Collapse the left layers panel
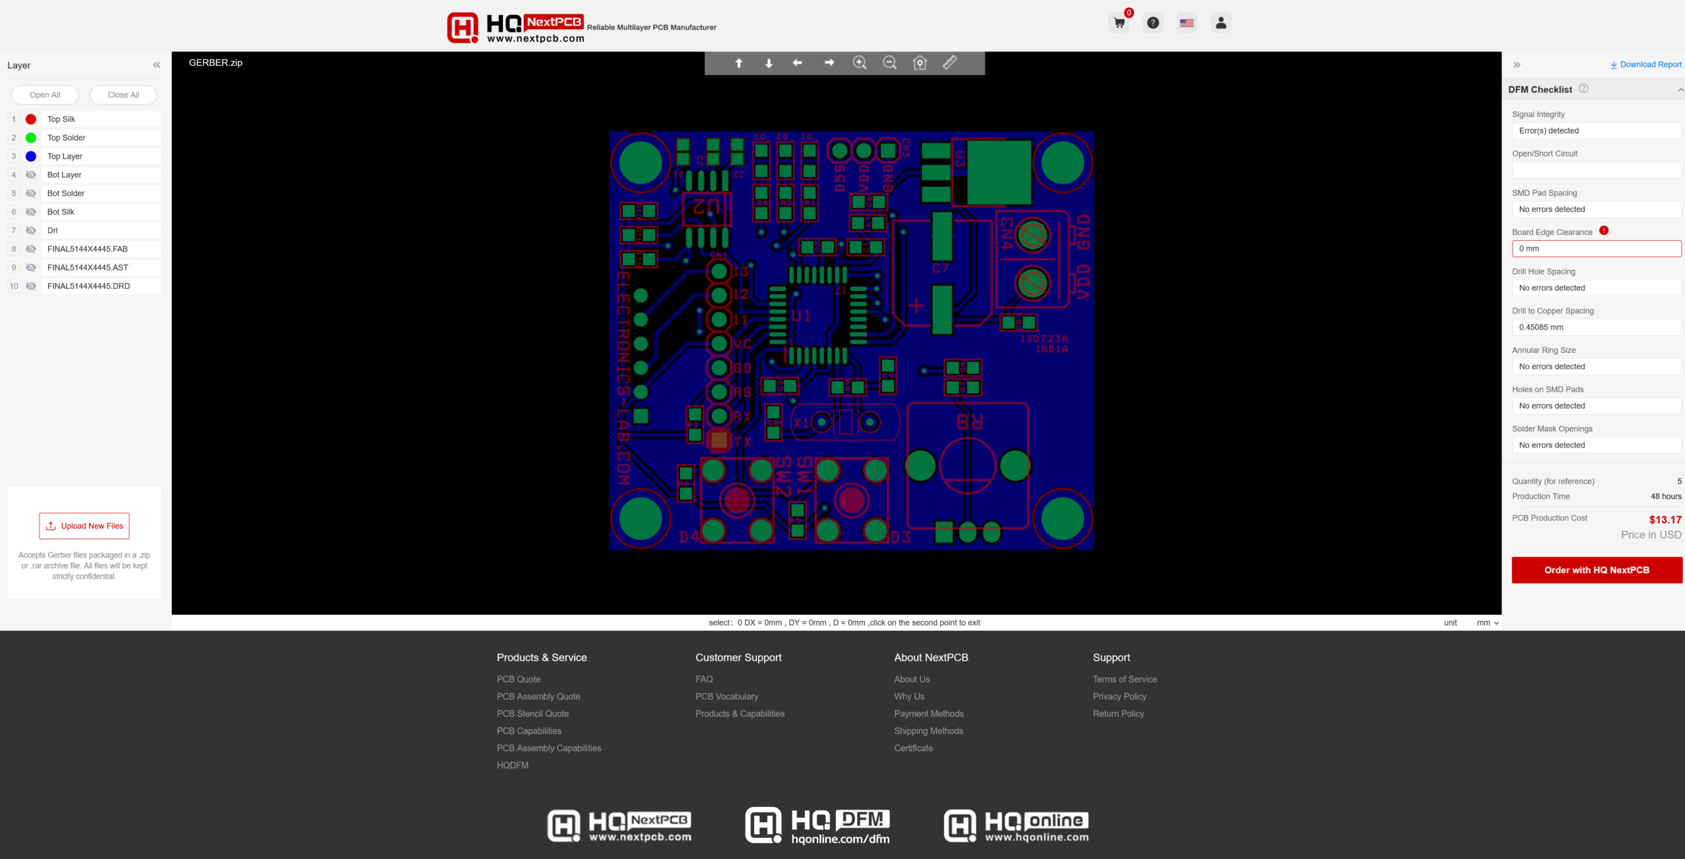This screenshot has width=1685, height=859. (x=158, y=65)
